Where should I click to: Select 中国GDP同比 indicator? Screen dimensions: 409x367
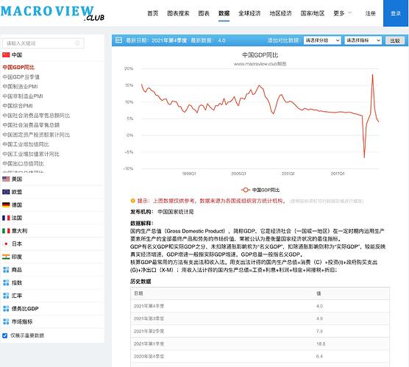18,68
